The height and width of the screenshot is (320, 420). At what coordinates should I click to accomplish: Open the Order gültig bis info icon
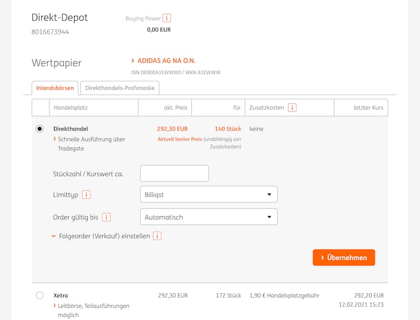107,217
